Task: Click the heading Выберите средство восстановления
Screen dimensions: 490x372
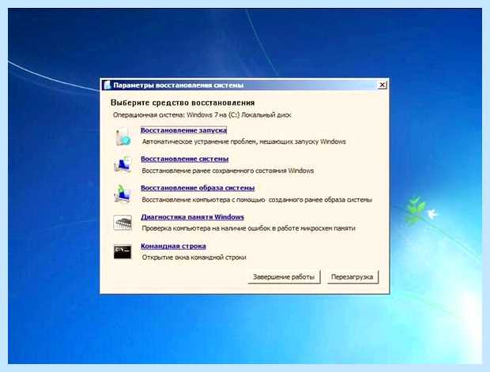Action: coord(183,103)
